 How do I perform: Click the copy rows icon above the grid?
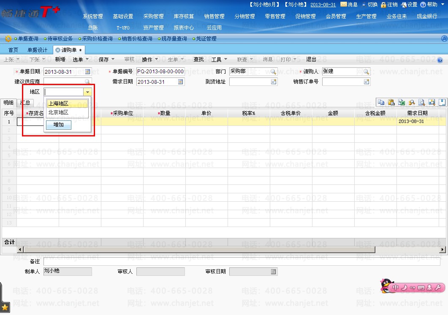pos(381,102)
